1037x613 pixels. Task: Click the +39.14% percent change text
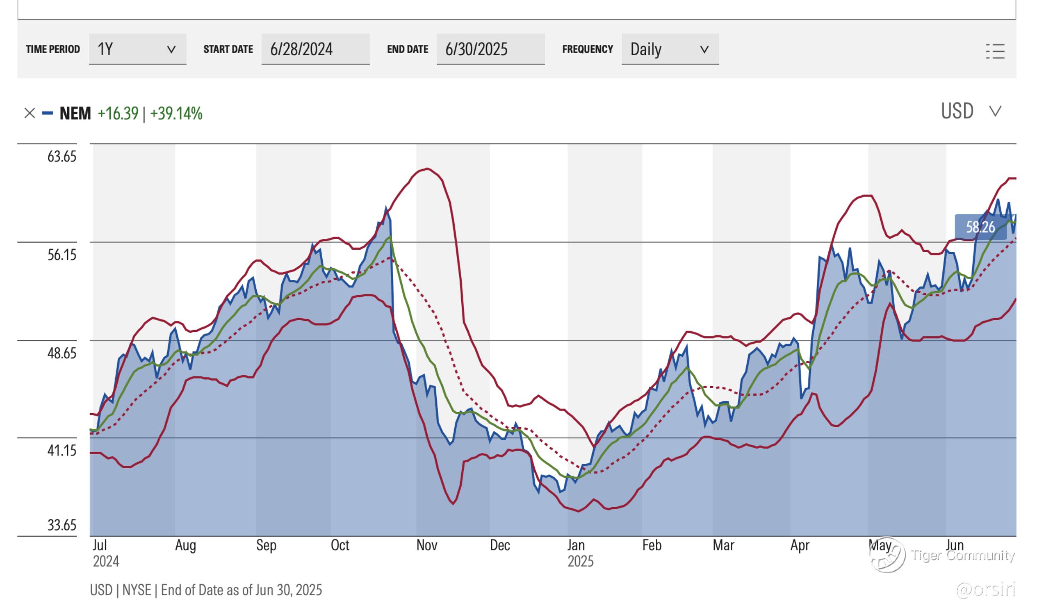coord(176,113)
